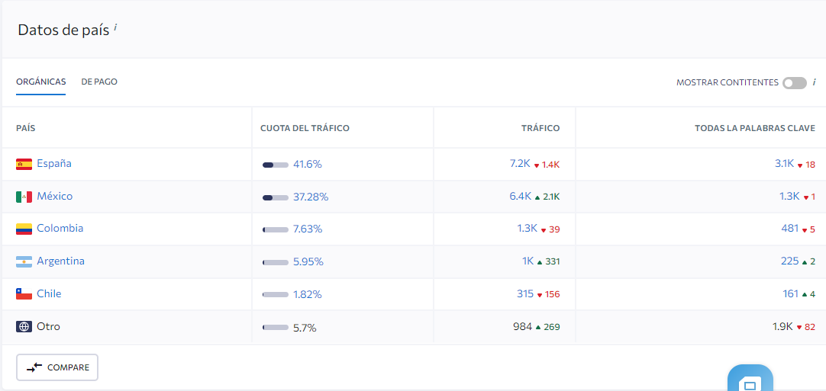Viewport: 826px width, 391px height.
Task: Click Todas la palabras clave header
Action: pos(755,128)
